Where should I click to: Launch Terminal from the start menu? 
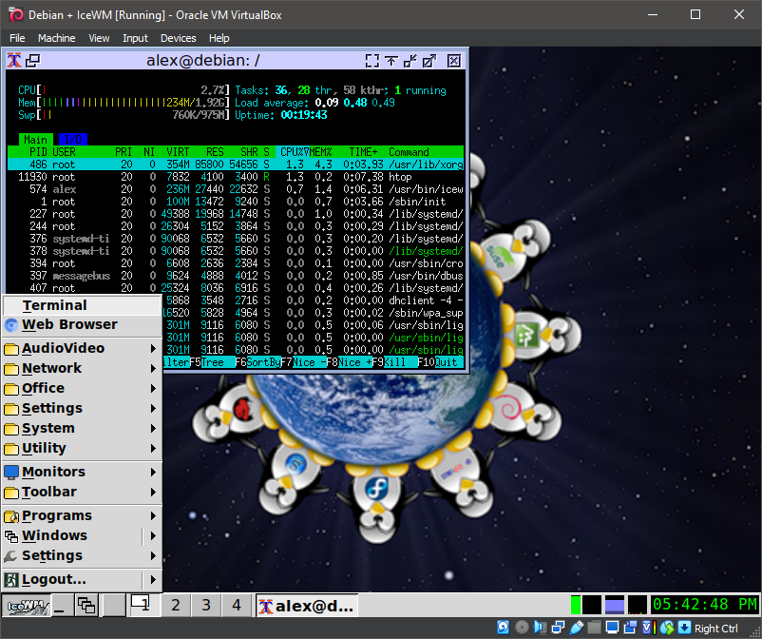pyautogui.click(x=54, y=305)
